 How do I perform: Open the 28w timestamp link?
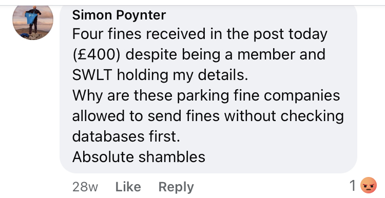(85, 187)
